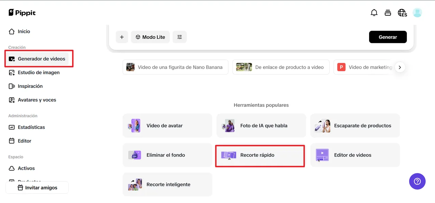This screenshot has width=435, height=203.
Task: Open the settings sliders icon
Action: pos(179,37)
